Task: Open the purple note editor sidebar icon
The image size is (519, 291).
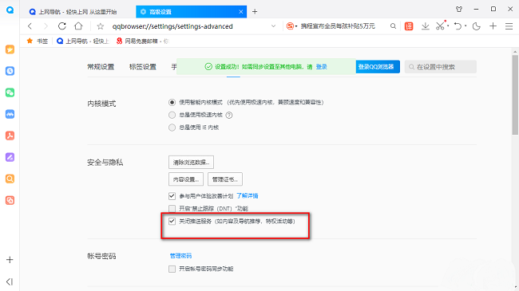Action: pos(10,157)
